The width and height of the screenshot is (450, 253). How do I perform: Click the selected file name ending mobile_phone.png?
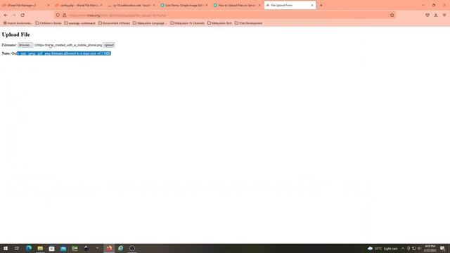68,45
